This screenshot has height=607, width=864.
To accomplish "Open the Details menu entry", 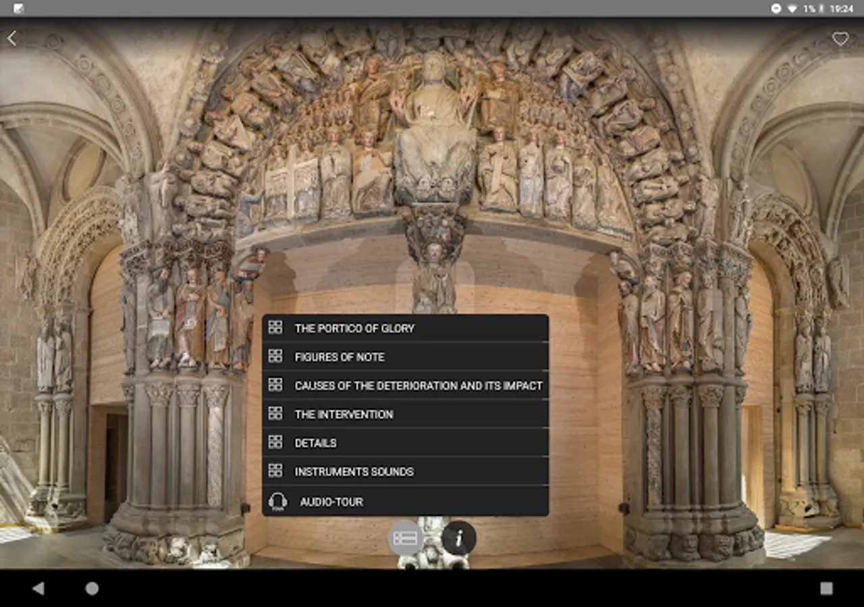I will [x=405, y=442].
